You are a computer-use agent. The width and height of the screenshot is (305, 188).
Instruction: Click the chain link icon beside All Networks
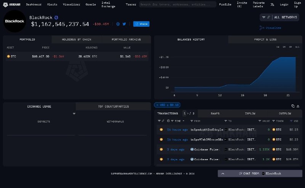268,17
